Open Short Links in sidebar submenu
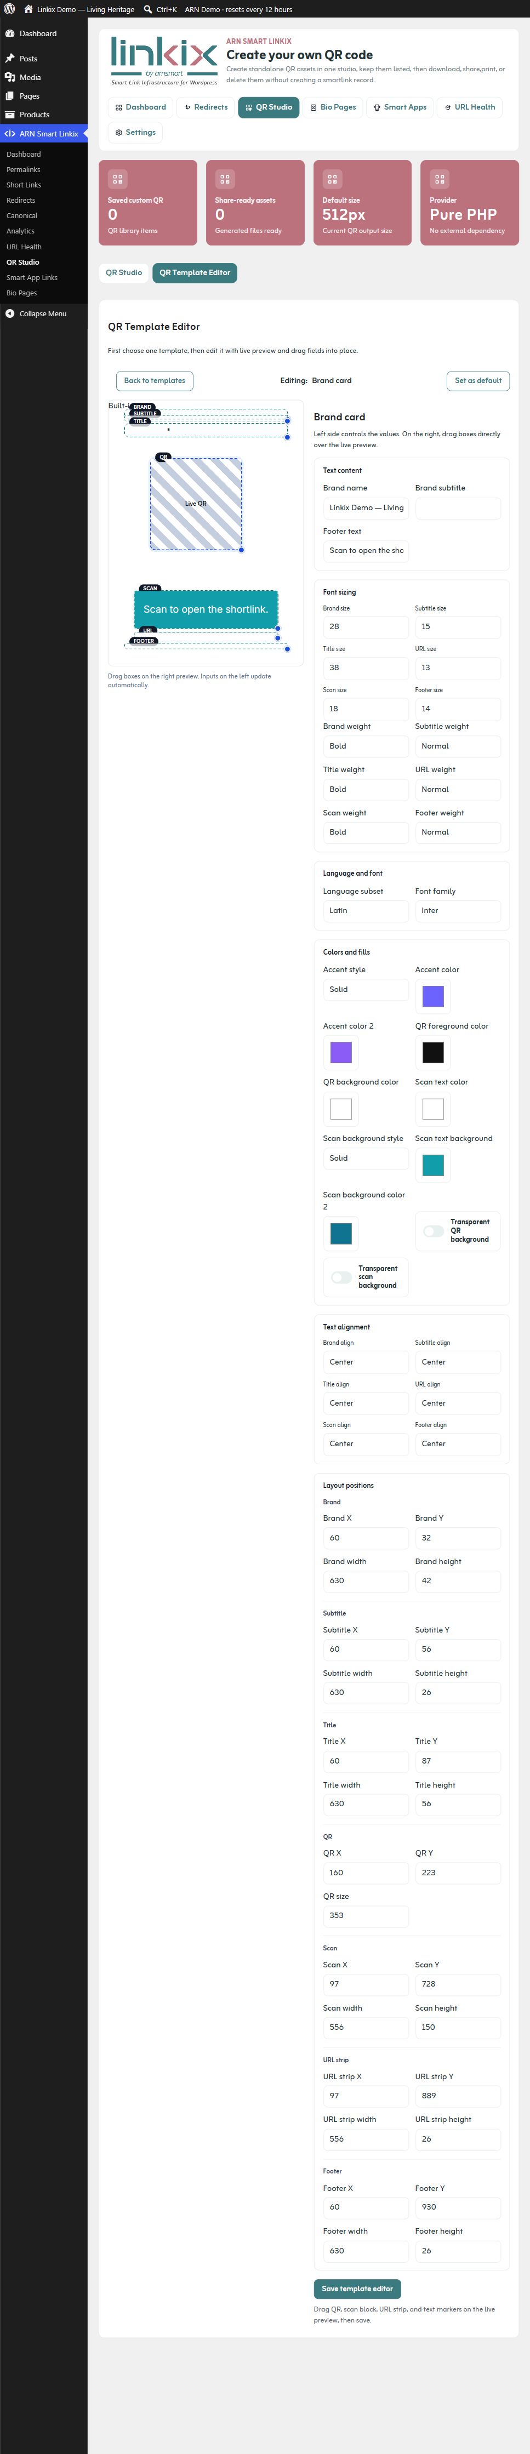 [24, 185]
